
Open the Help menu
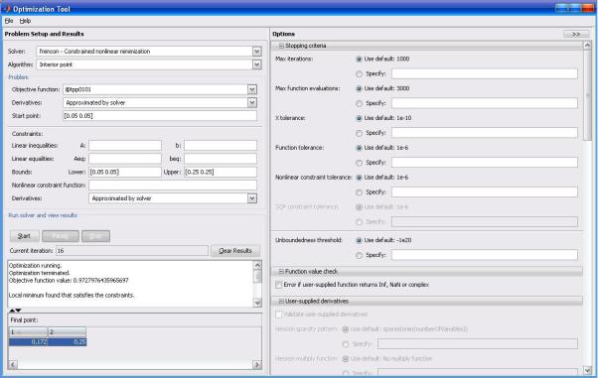(x=25, y=21)
